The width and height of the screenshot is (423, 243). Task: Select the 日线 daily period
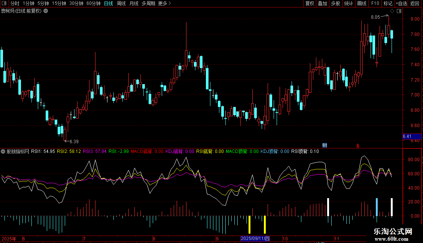point(109,3)
